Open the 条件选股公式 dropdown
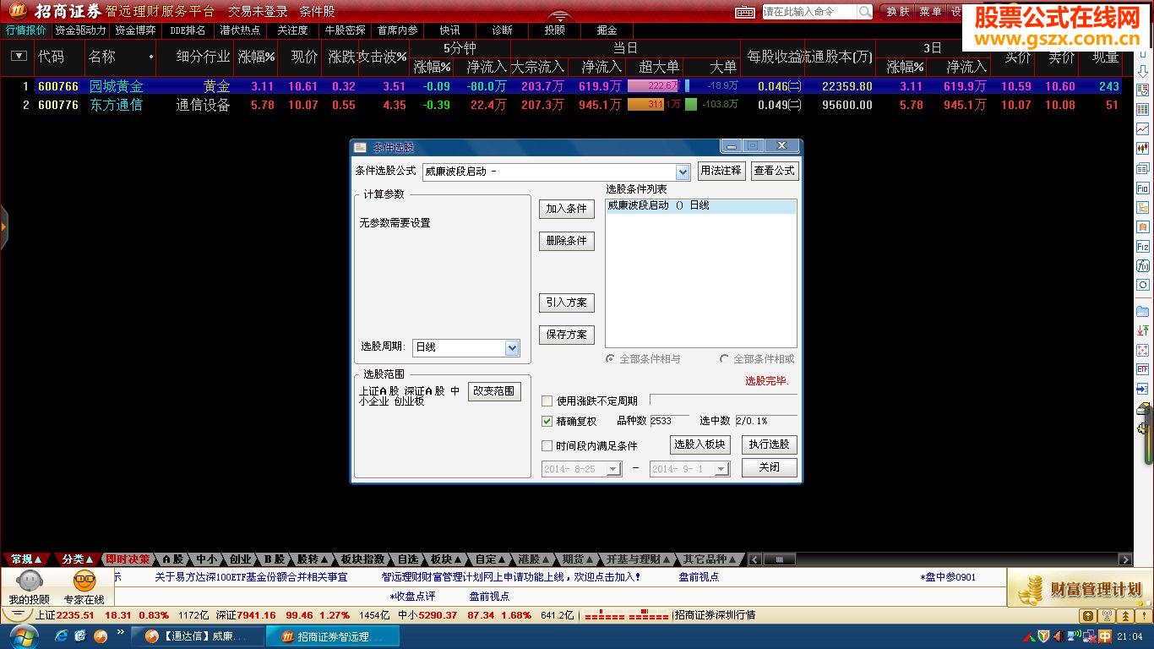Screen dimensions: 1154x649 (x=683, y=172)
